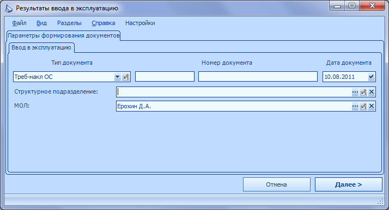The image size is (389, 210).
Task: Click the wide Номер документа input field
Action: coord(258,77)
